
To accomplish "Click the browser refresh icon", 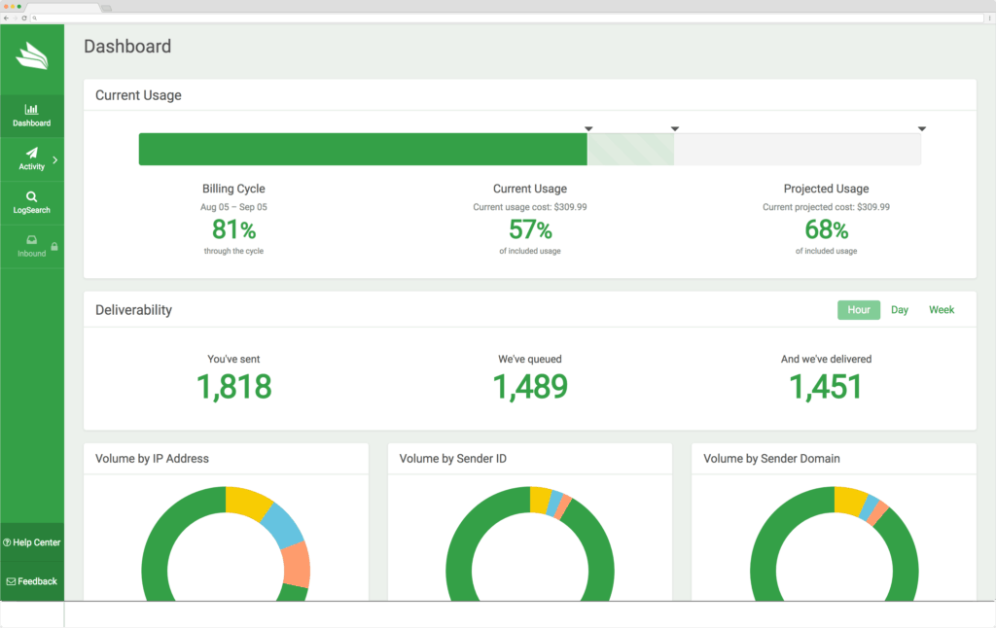I will (24, 17).
